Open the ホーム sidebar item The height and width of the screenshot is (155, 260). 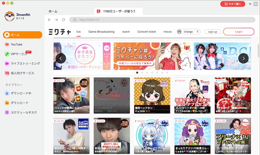(x=23, y=35)
